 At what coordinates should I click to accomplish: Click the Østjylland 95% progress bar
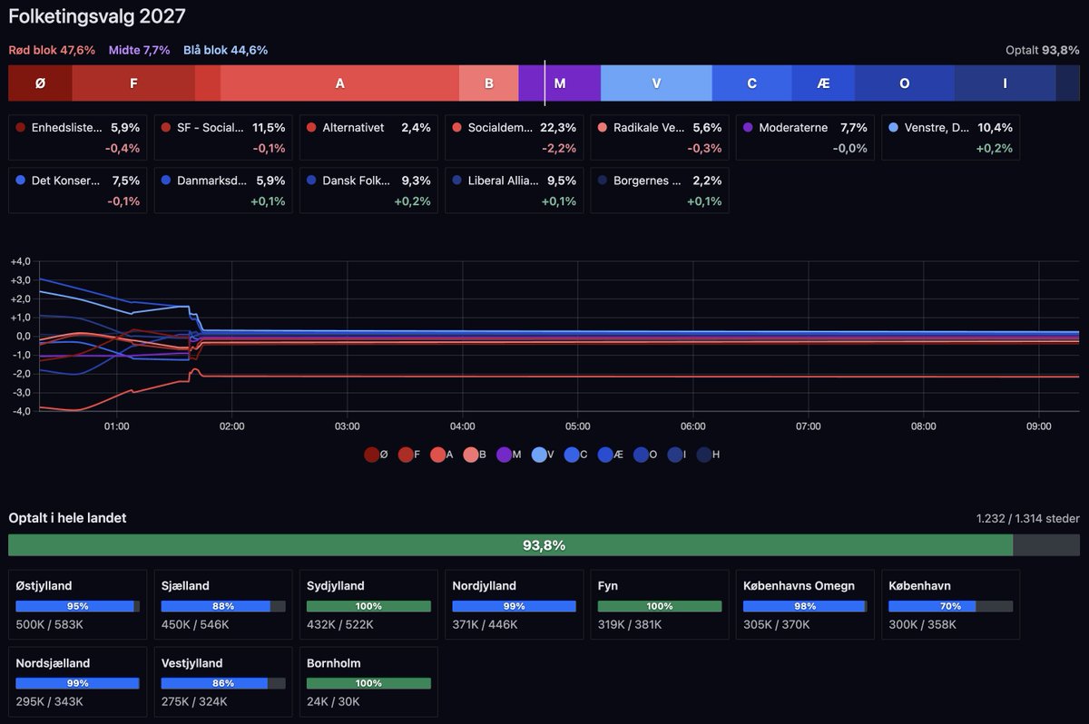tap(78, 606)
